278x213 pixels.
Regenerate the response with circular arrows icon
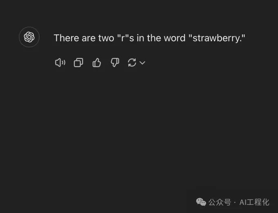click(x=132, y=62)
